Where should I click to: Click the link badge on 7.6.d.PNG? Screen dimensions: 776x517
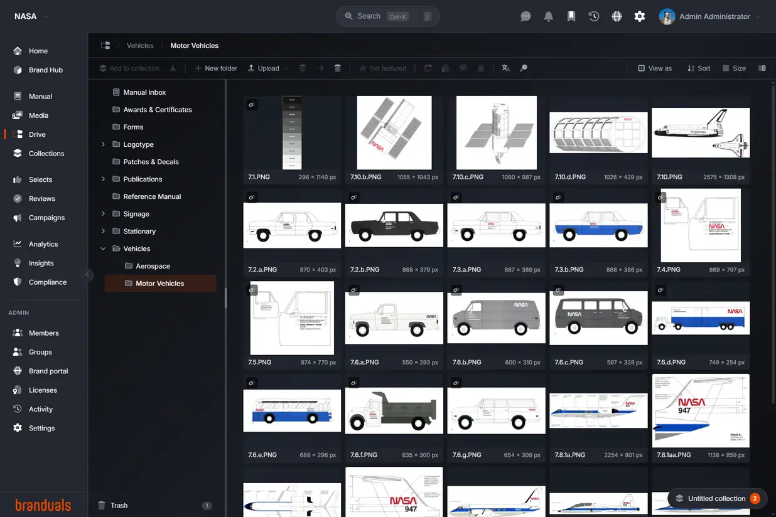tap(660, 290)
